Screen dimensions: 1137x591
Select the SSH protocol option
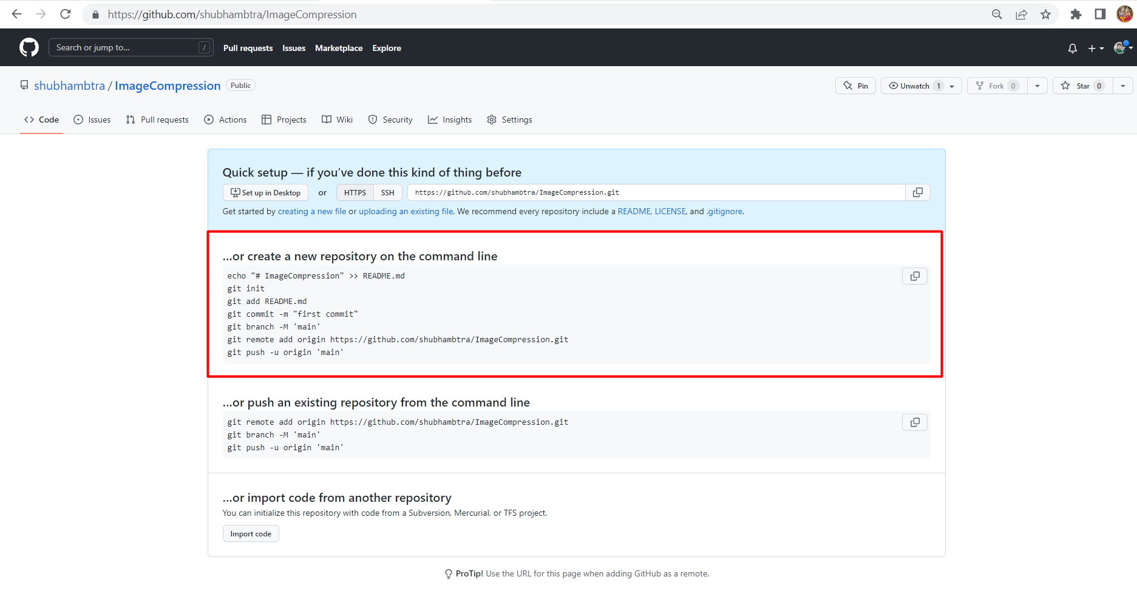[388, 192]
